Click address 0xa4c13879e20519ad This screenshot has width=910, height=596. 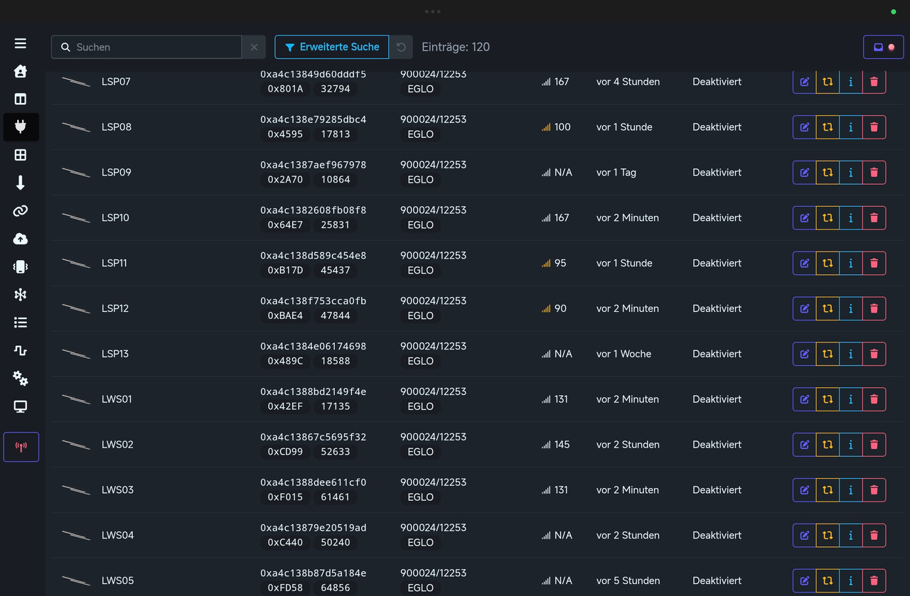pyautogui.click(x=314, y=528)
